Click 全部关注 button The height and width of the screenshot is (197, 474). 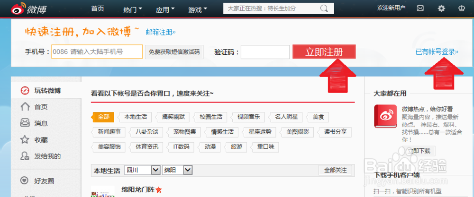[335, 170]
